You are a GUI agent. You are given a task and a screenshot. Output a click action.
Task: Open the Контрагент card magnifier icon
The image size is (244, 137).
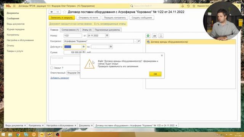139,41
